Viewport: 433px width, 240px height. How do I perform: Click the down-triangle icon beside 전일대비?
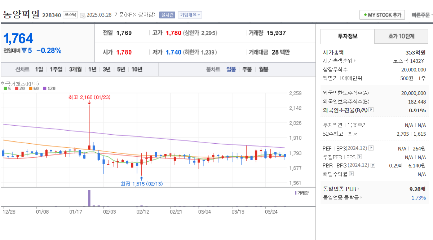[x=24, y=51]
